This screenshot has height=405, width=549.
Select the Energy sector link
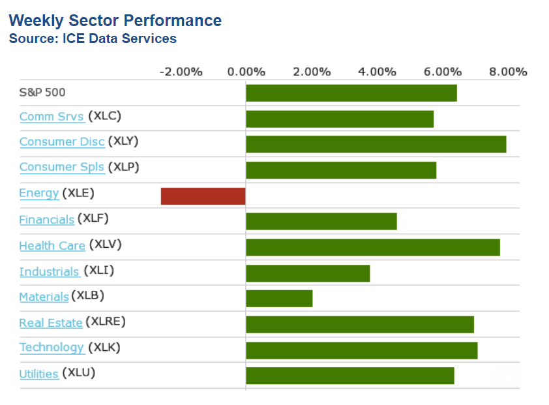[x=38, y=193]
